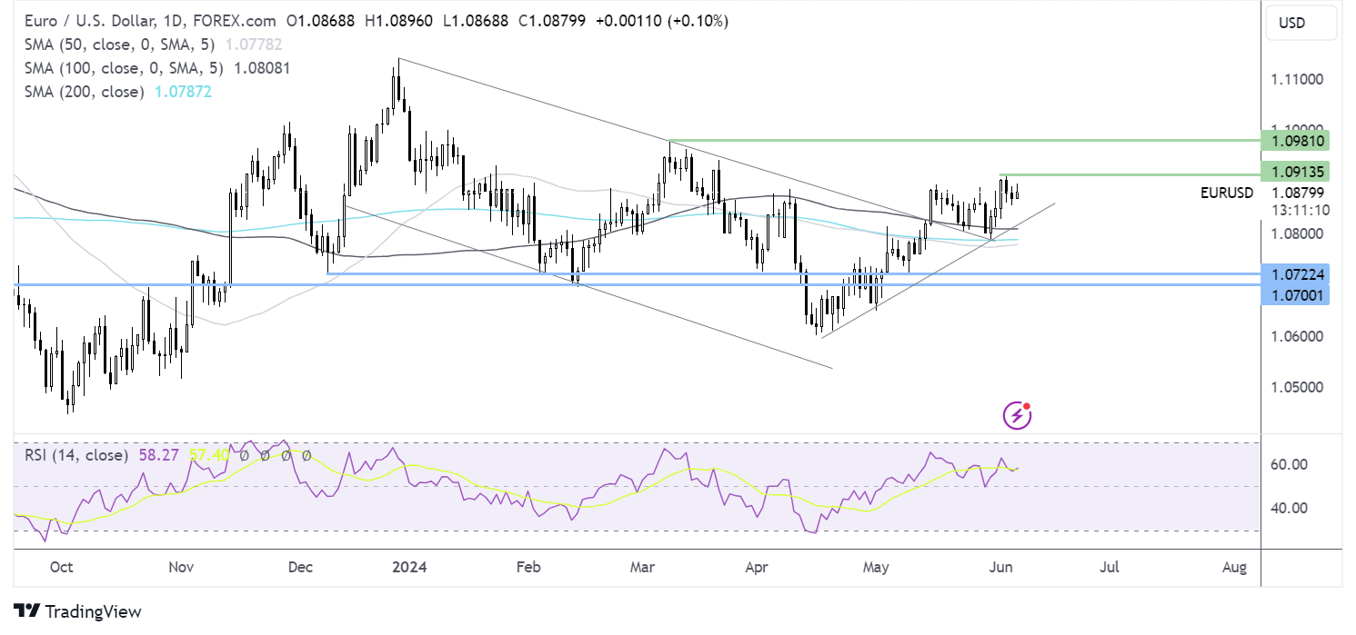Click the RSI (14, close) indicator legend
The image size is (1356, 635).
[x=76, y=455]
